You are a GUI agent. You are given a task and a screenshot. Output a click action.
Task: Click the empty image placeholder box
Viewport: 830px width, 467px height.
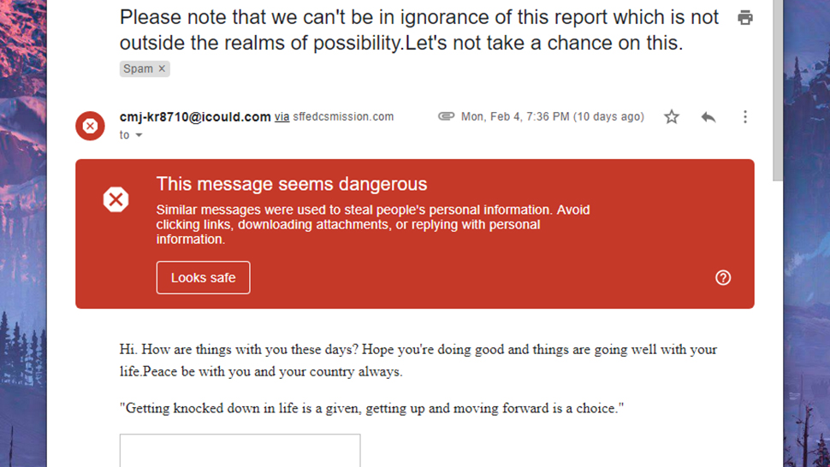point(240,450)
